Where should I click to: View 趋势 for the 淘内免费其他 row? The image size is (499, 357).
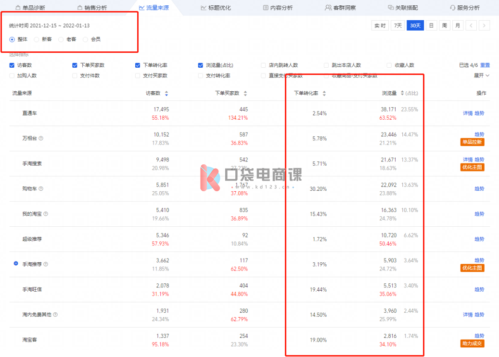pos(479,314)
